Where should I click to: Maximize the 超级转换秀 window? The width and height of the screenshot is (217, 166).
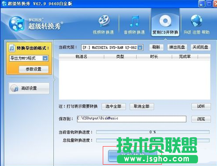pos(209,4)
